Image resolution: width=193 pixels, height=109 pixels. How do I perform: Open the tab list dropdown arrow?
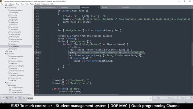point(191,7)
